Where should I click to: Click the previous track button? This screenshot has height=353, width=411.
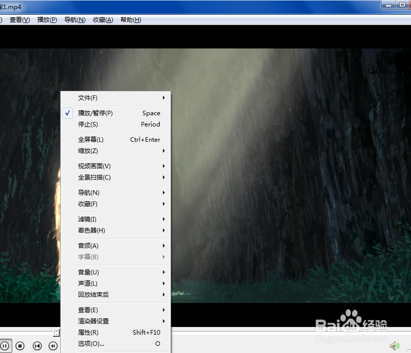click(37, 346)
